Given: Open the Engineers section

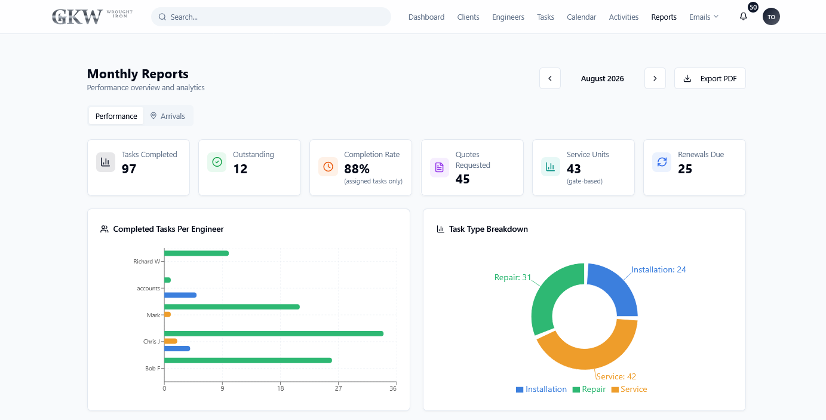Looking at the screenshot, I should click(508, 17).
